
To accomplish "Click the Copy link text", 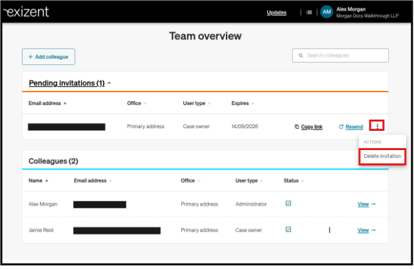I will tap(312, 127).
